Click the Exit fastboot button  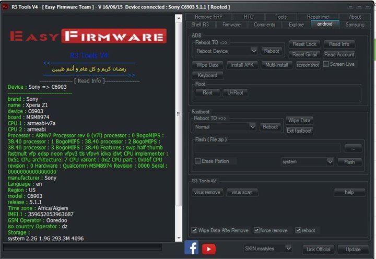(299, 131)
